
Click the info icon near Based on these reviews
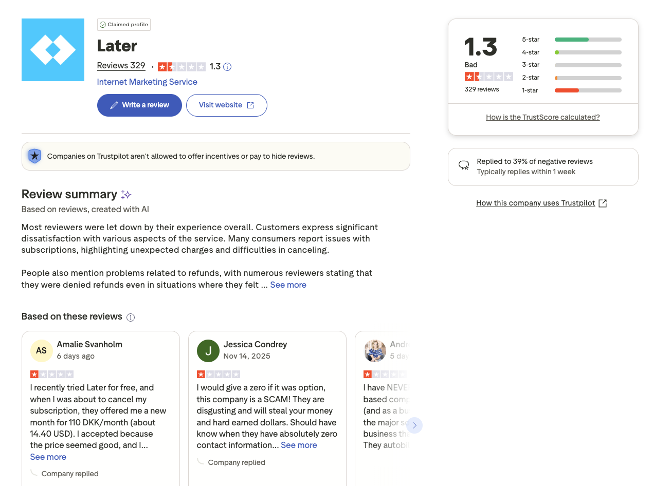coord(131,317)
